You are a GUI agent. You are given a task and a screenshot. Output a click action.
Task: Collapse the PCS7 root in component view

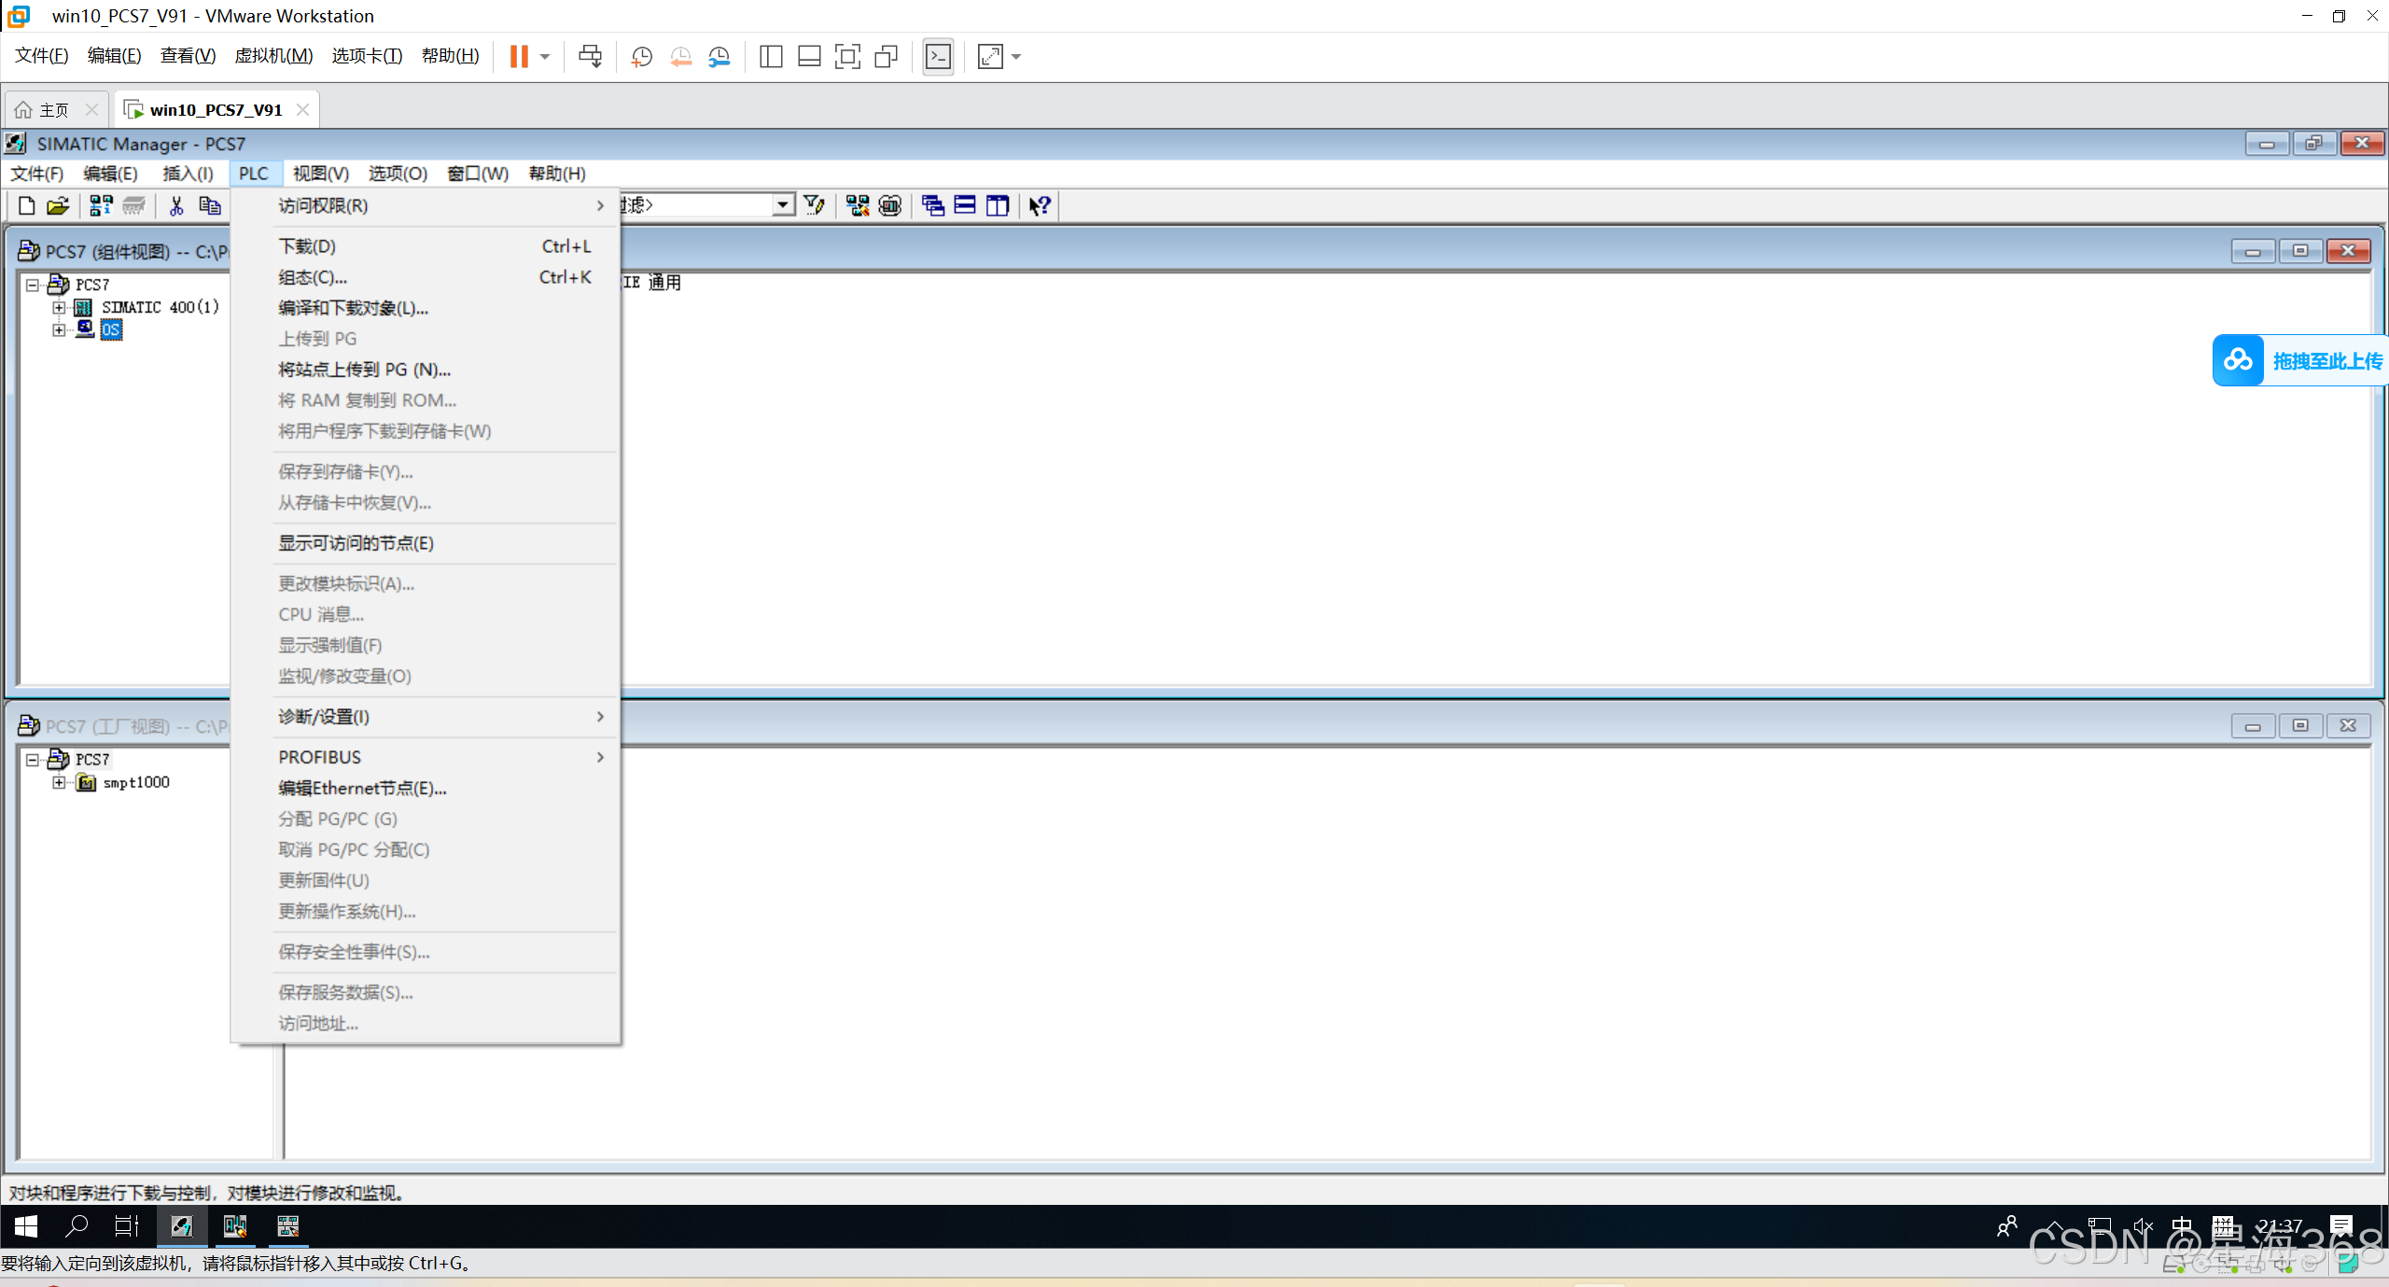[33, 285]
